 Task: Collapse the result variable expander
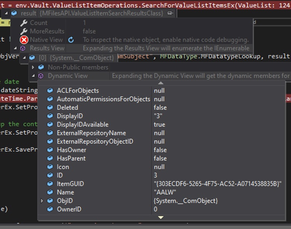click(x=6, y=13)
